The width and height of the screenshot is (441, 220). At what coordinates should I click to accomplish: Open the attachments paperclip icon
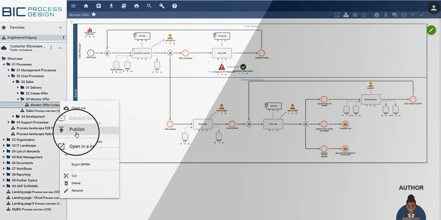[385, 15]
